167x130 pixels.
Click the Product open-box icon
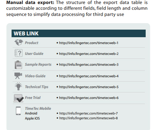click(19, 42)
